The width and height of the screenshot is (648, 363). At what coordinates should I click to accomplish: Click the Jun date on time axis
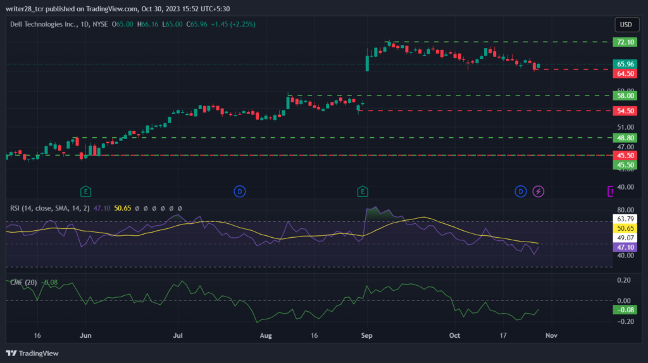(x=85, y=335)
